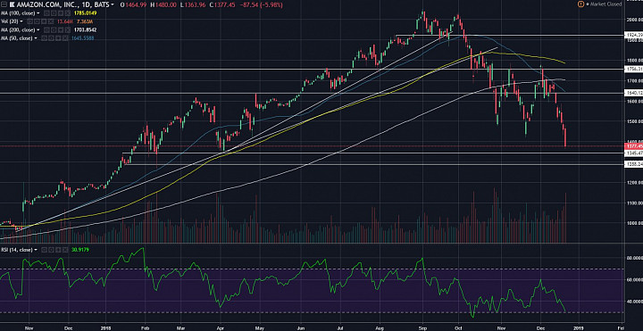Click the Mar label on the time axis

point(181,327)
